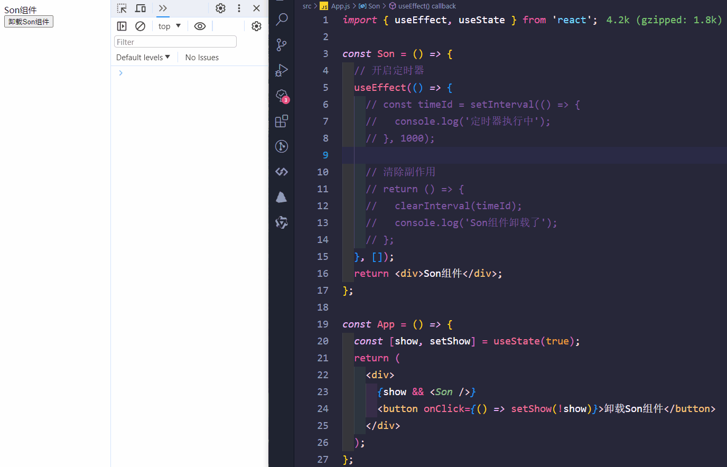
Task: Click the 卸载Son组件 button on the page
Action: click(29, 22)
